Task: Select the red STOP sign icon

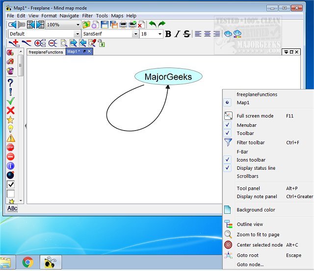Action: point(10,147)
